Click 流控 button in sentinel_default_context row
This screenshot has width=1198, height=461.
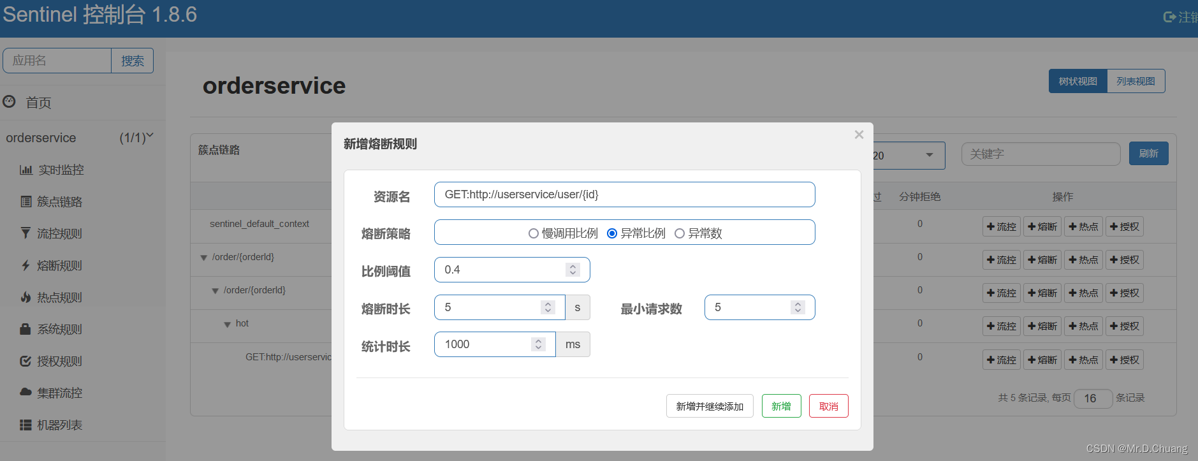[x=1002, y=226]
